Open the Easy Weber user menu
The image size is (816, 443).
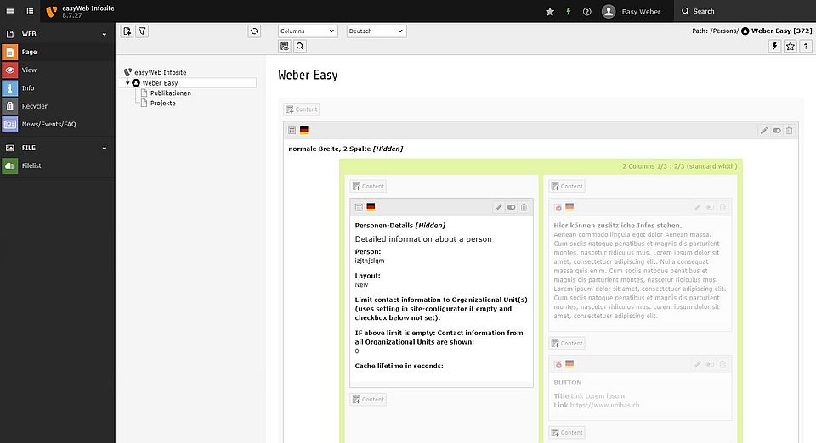tap(632, 11)
